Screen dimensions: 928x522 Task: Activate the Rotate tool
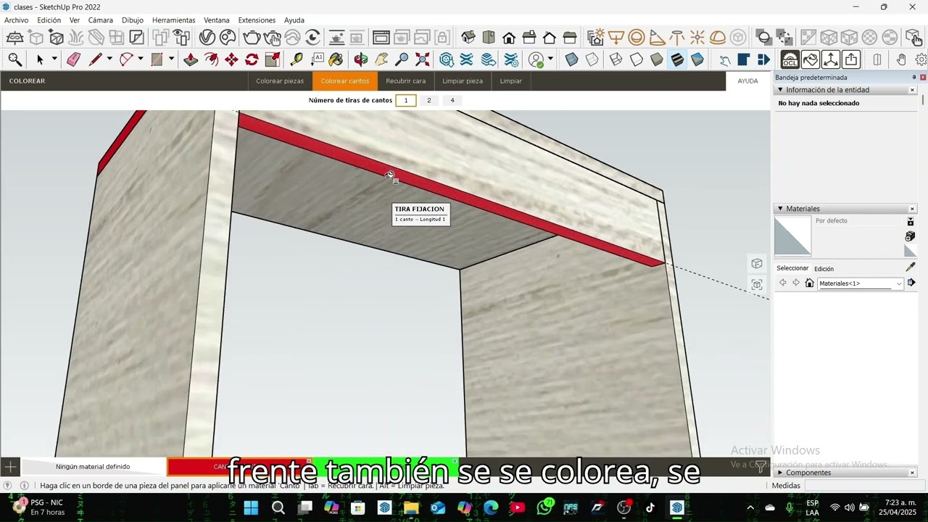pyautogui.click(x=252, y=59)
